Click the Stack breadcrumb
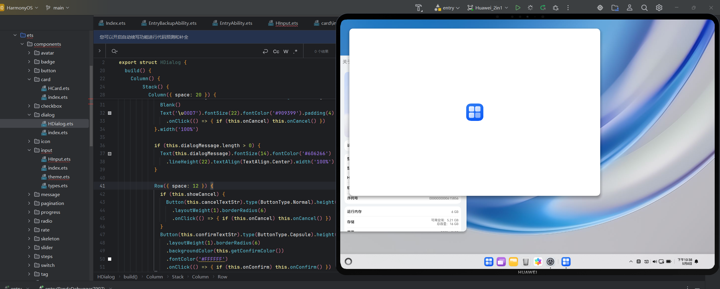The height and width of the screenshot is (289, 720). [178, 277]
